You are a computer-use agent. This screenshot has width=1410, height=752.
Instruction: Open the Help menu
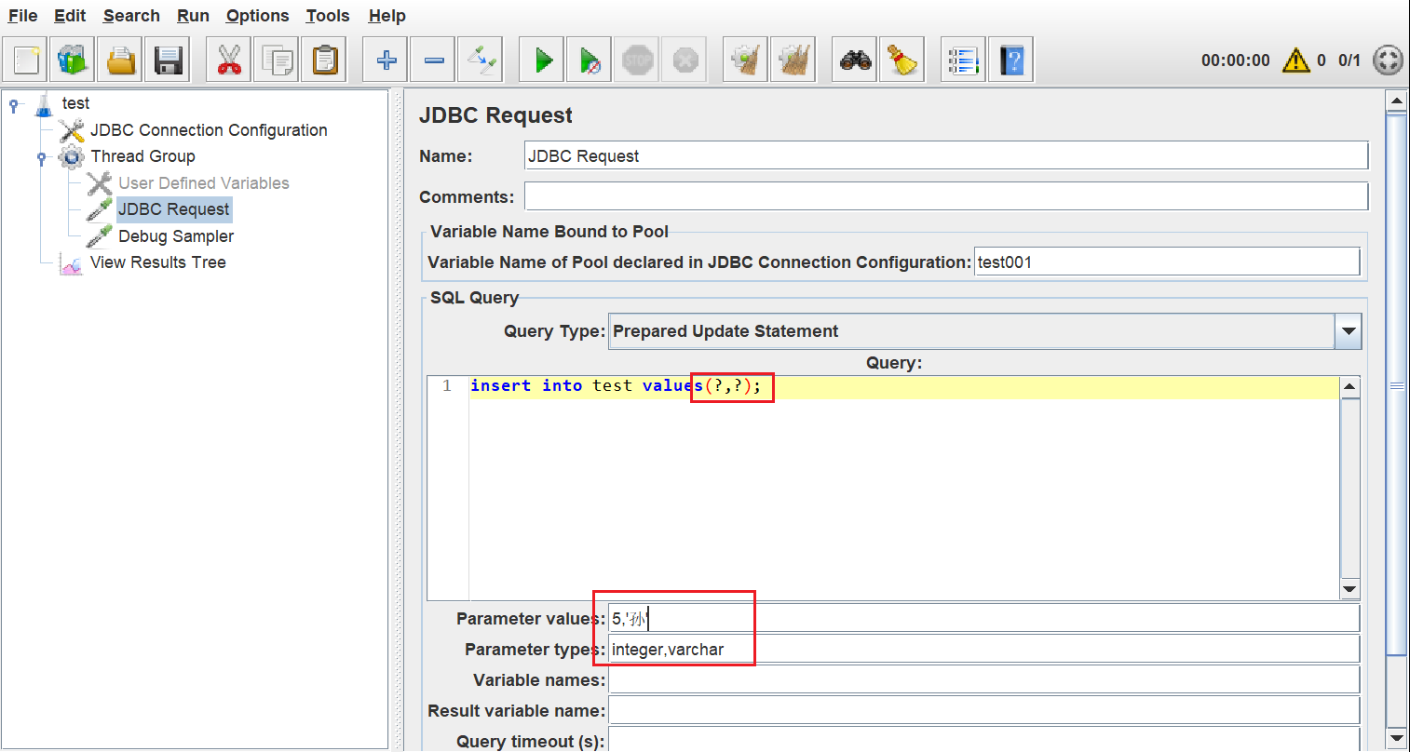386,16
